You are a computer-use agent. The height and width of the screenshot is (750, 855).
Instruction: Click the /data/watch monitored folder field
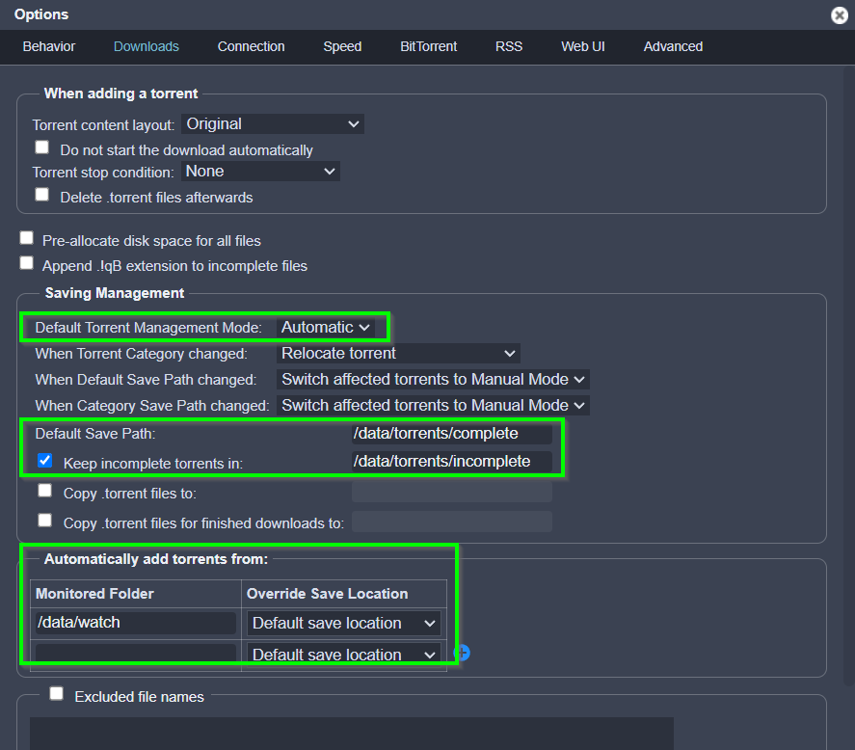[x=134, y=623]
